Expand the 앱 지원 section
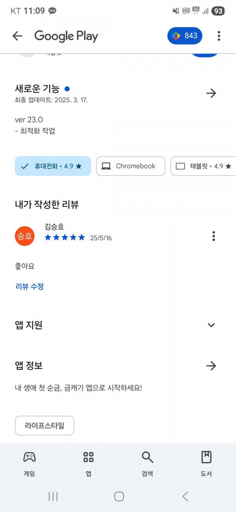Screen dimensions: 236x512 (211, 325)
